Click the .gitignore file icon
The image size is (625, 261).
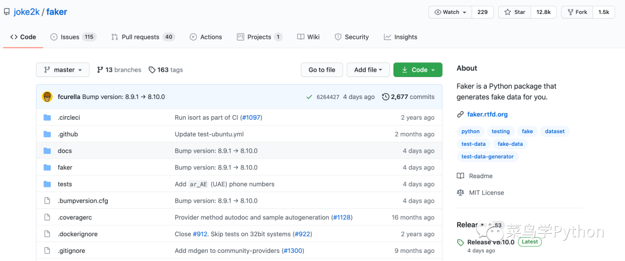point(47,251)
